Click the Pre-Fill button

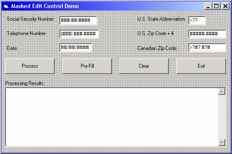tap(87, 66)
